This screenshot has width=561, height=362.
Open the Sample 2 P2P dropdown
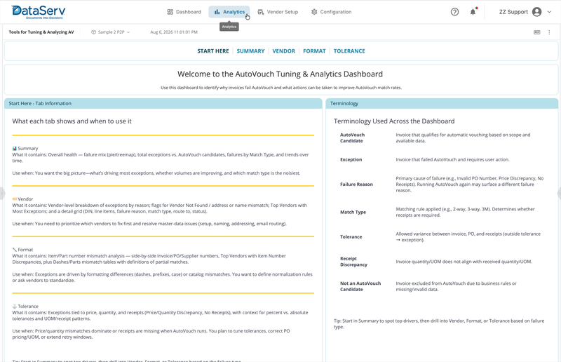pos(111,32)
